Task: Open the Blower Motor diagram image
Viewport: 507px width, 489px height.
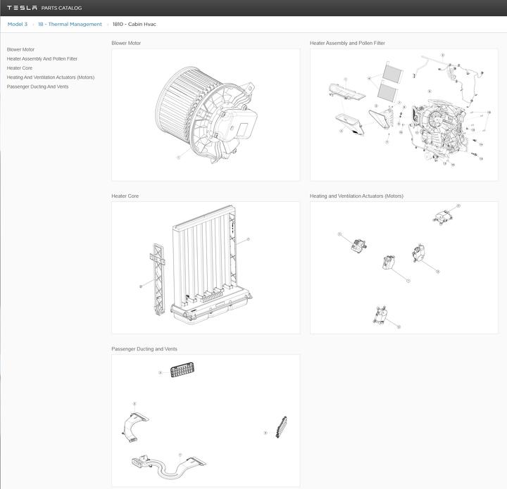Action: [x=206, y=114]
